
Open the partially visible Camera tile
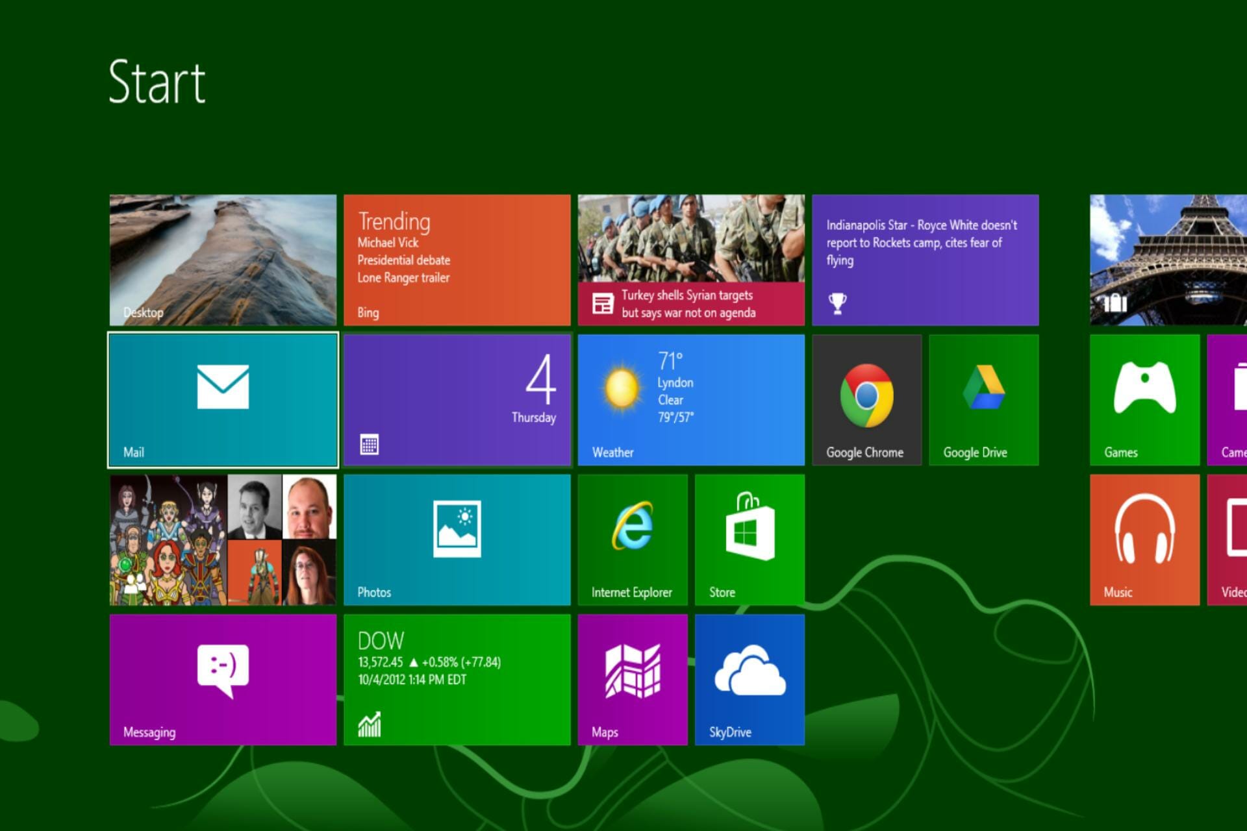(x=1227, y=400)
